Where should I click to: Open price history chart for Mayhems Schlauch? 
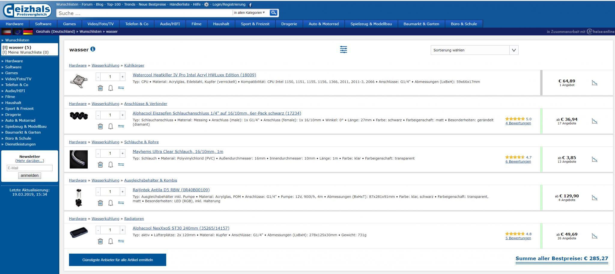(595, 159)
